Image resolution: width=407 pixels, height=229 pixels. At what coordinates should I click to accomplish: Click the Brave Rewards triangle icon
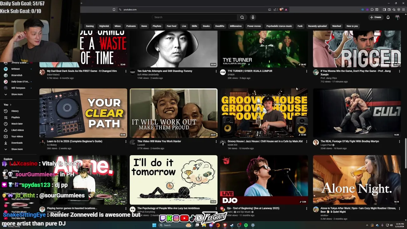coord(286,10)
